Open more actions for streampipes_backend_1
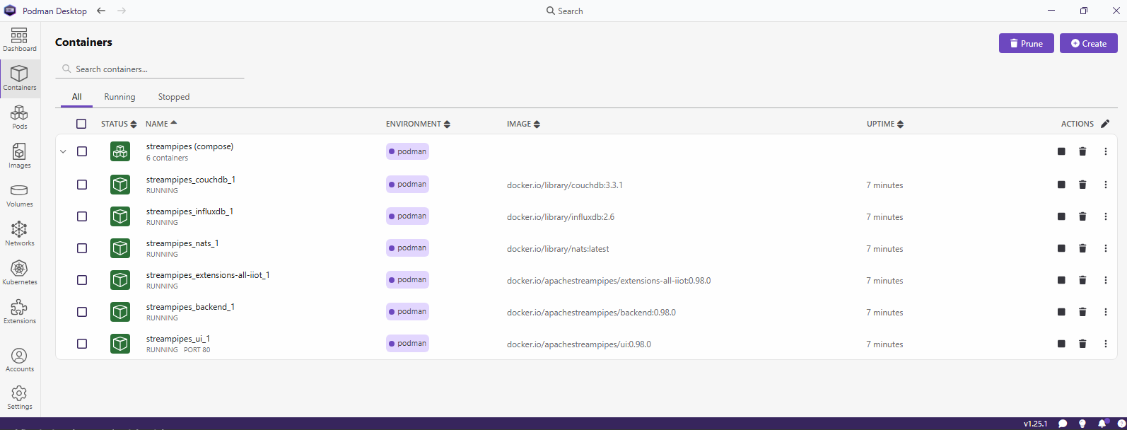Viewport: 1127px width, 430px height. (x=1106, y=312)
